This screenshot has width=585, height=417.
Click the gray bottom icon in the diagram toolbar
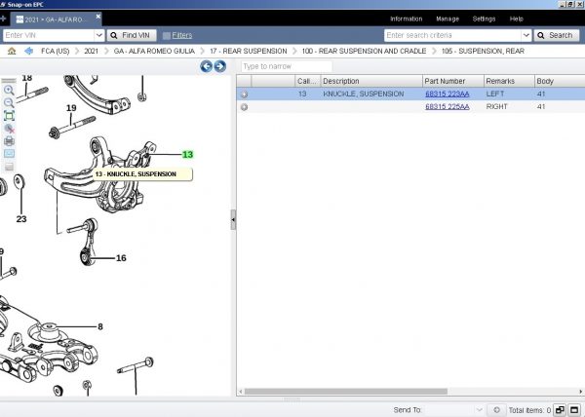click(x=9, y=167)
